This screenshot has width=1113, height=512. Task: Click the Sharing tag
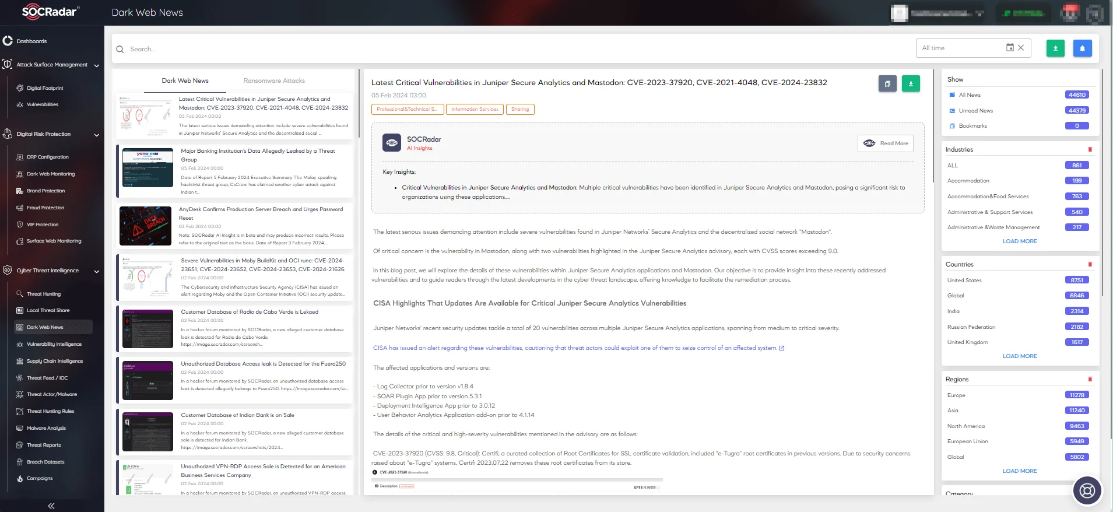pos(520,109)
